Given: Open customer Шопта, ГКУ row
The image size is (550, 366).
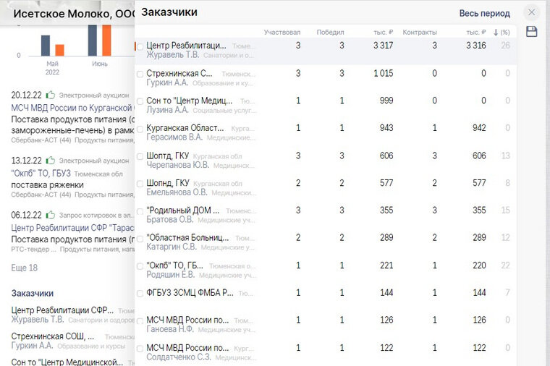Looking at the screenshot, I should pos(168,156).
